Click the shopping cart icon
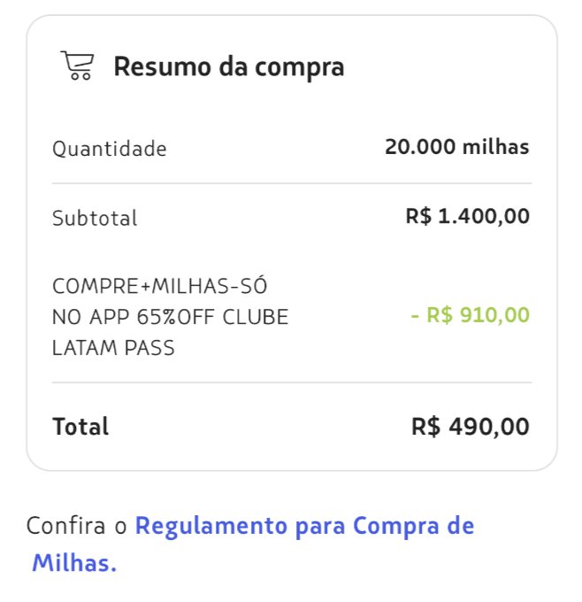The width and height of the screenshot is (582, 602). [77, 66]
